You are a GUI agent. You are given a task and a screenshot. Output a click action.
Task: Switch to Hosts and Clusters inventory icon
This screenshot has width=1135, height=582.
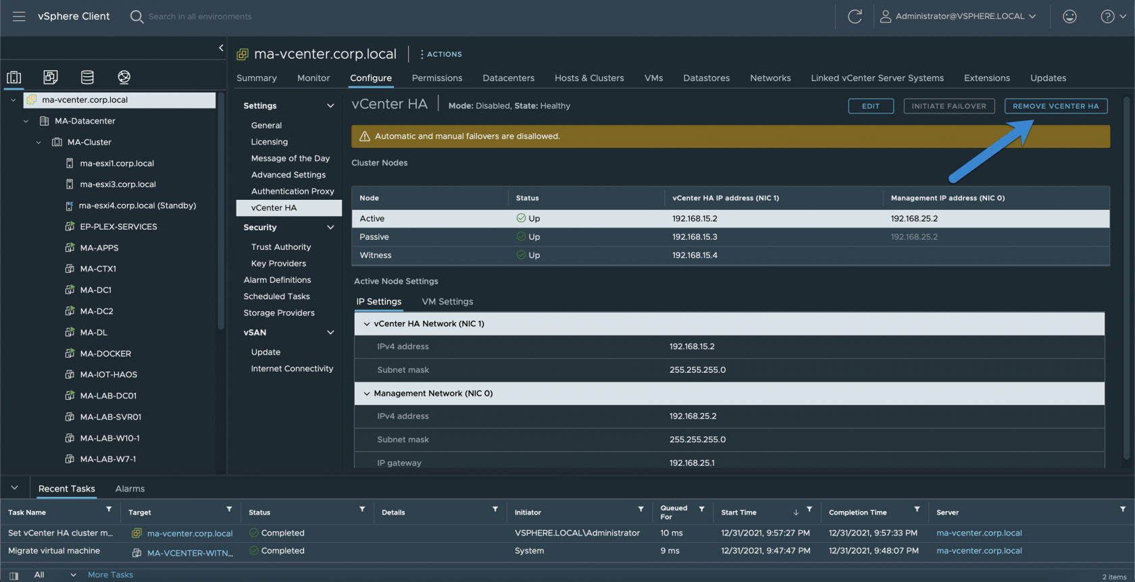[14, 77]
